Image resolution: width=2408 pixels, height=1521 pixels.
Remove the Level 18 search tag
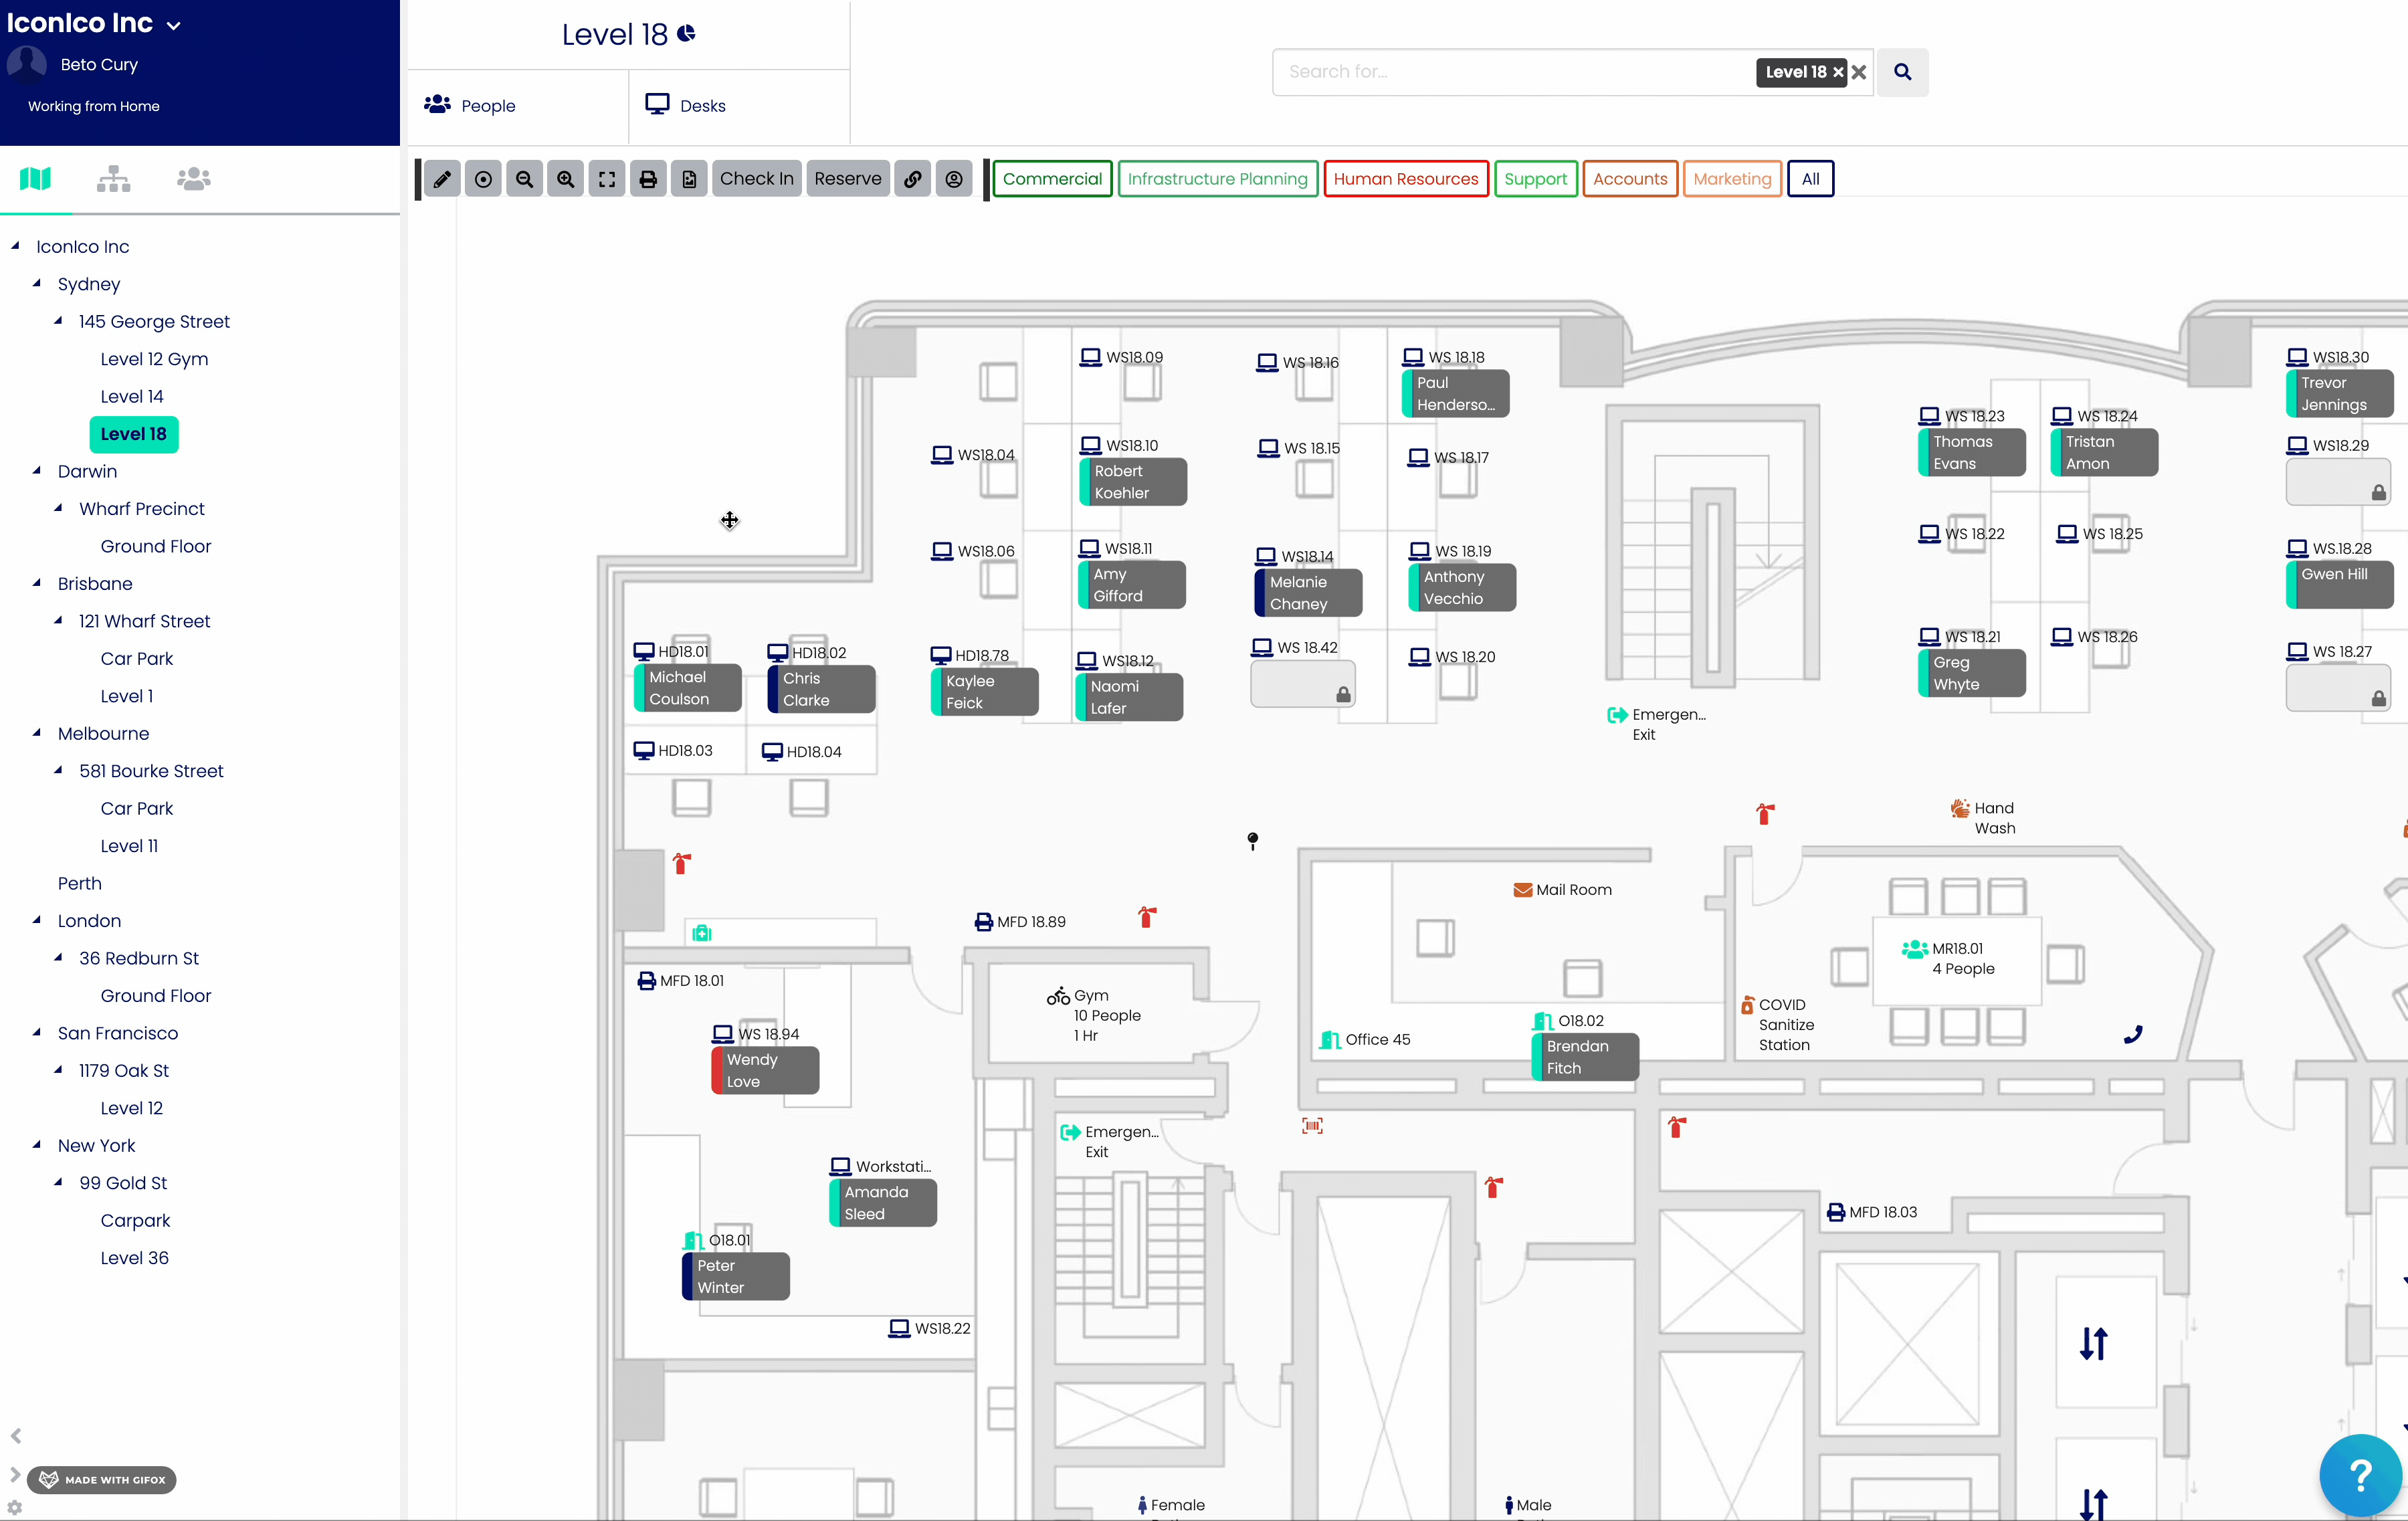(x=1838, y=72)
